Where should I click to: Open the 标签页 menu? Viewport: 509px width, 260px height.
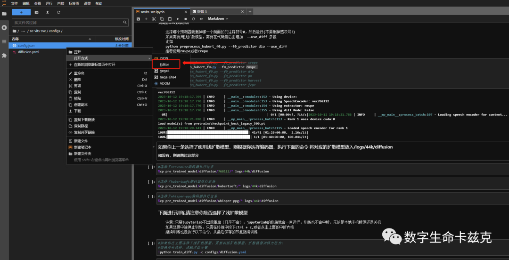(74, 3)
